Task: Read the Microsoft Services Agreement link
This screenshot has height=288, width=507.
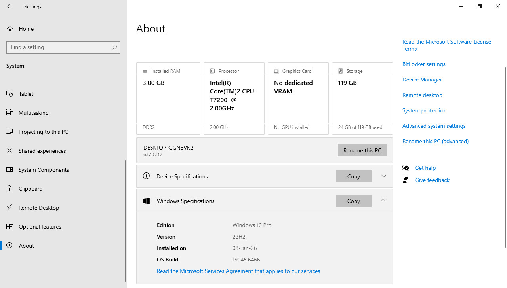Action: coord(238,271)
